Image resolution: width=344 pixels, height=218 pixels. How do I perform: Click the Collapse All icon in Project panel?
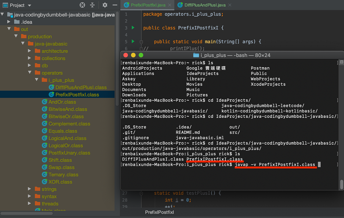click(92, 5)
